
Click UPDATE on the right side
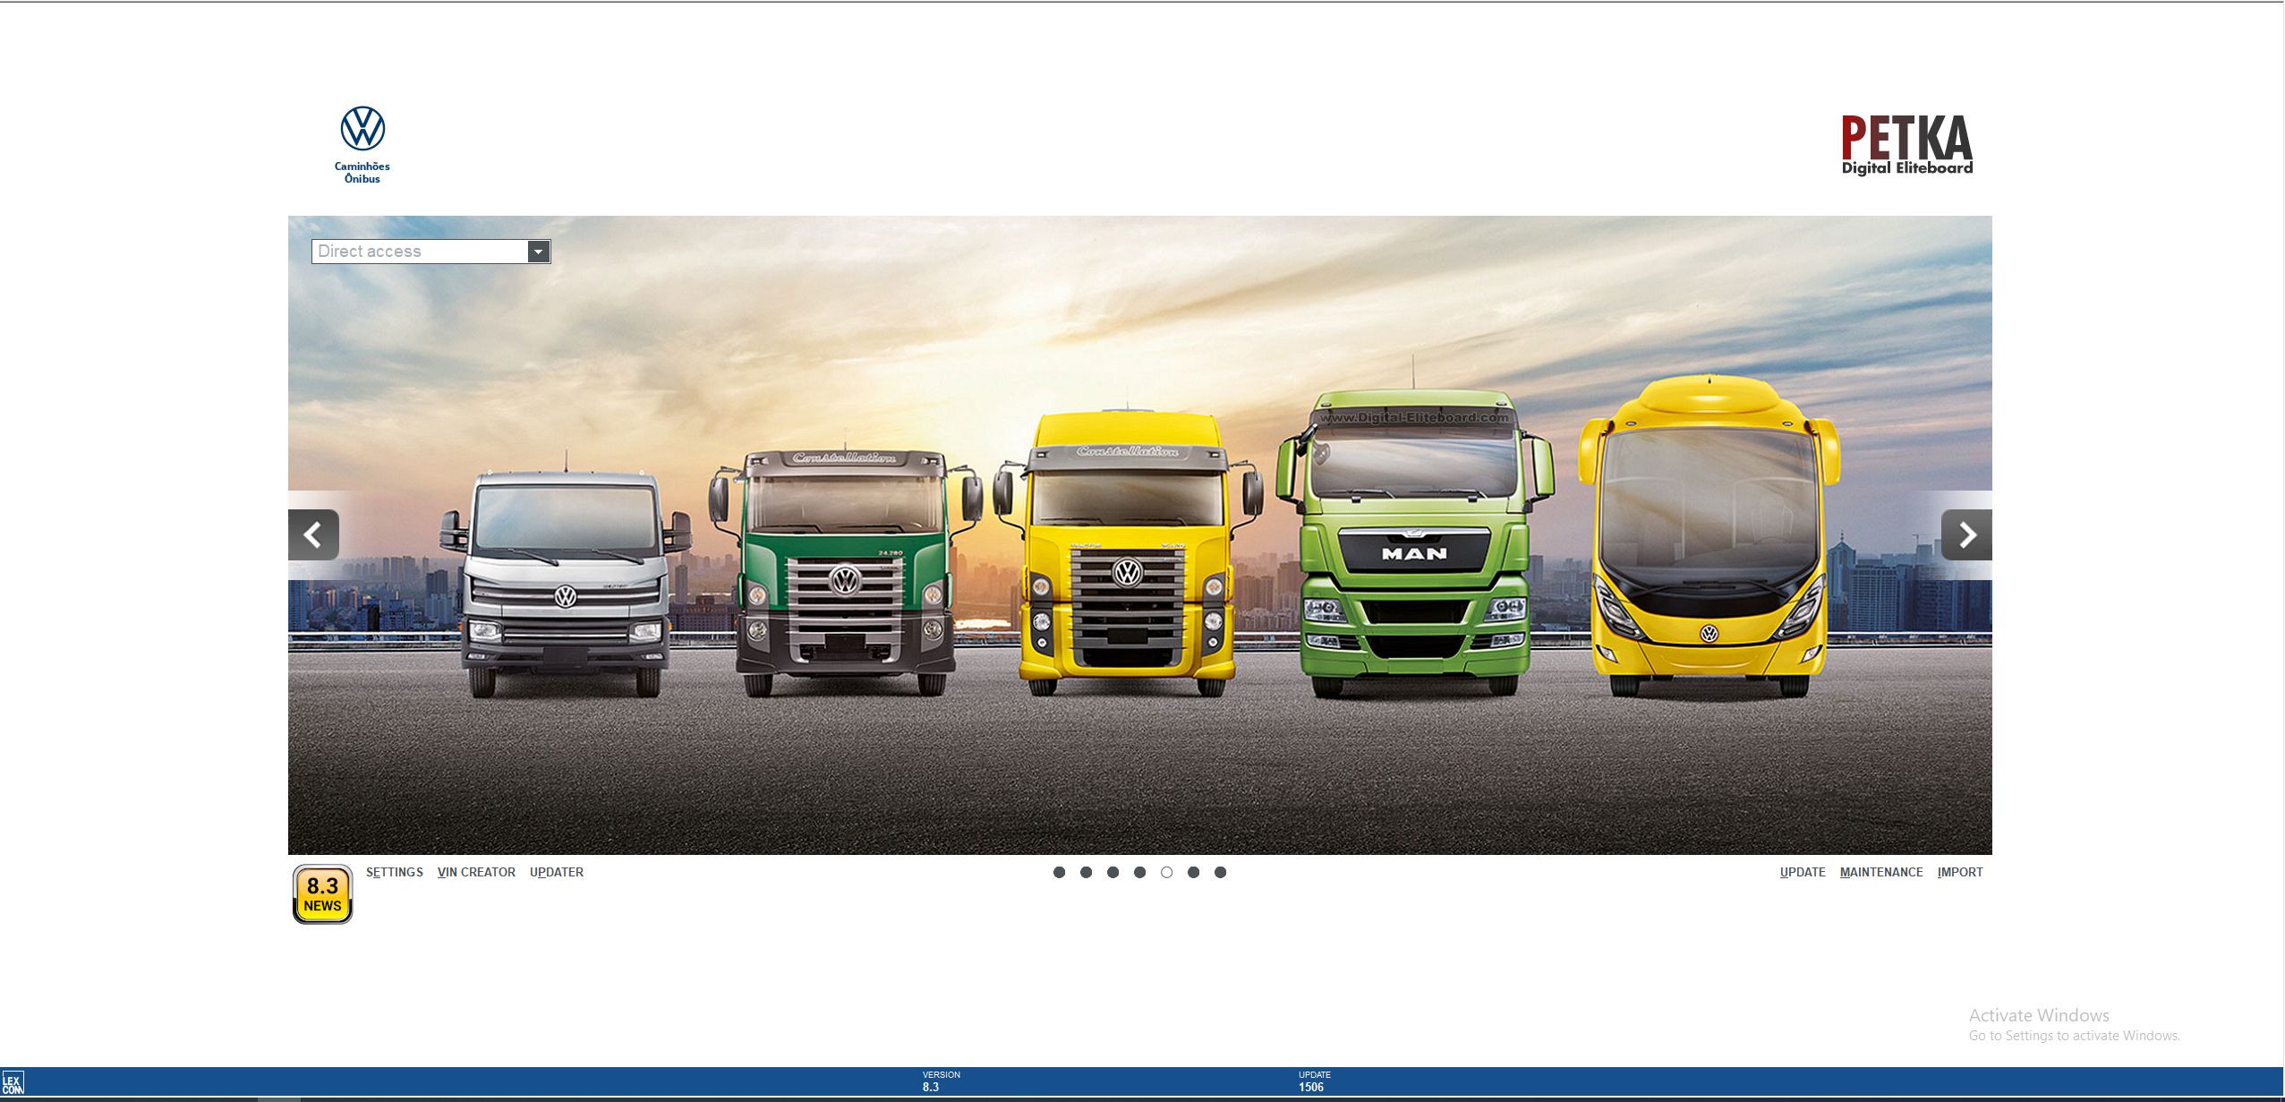click(x=1803, y=872)
